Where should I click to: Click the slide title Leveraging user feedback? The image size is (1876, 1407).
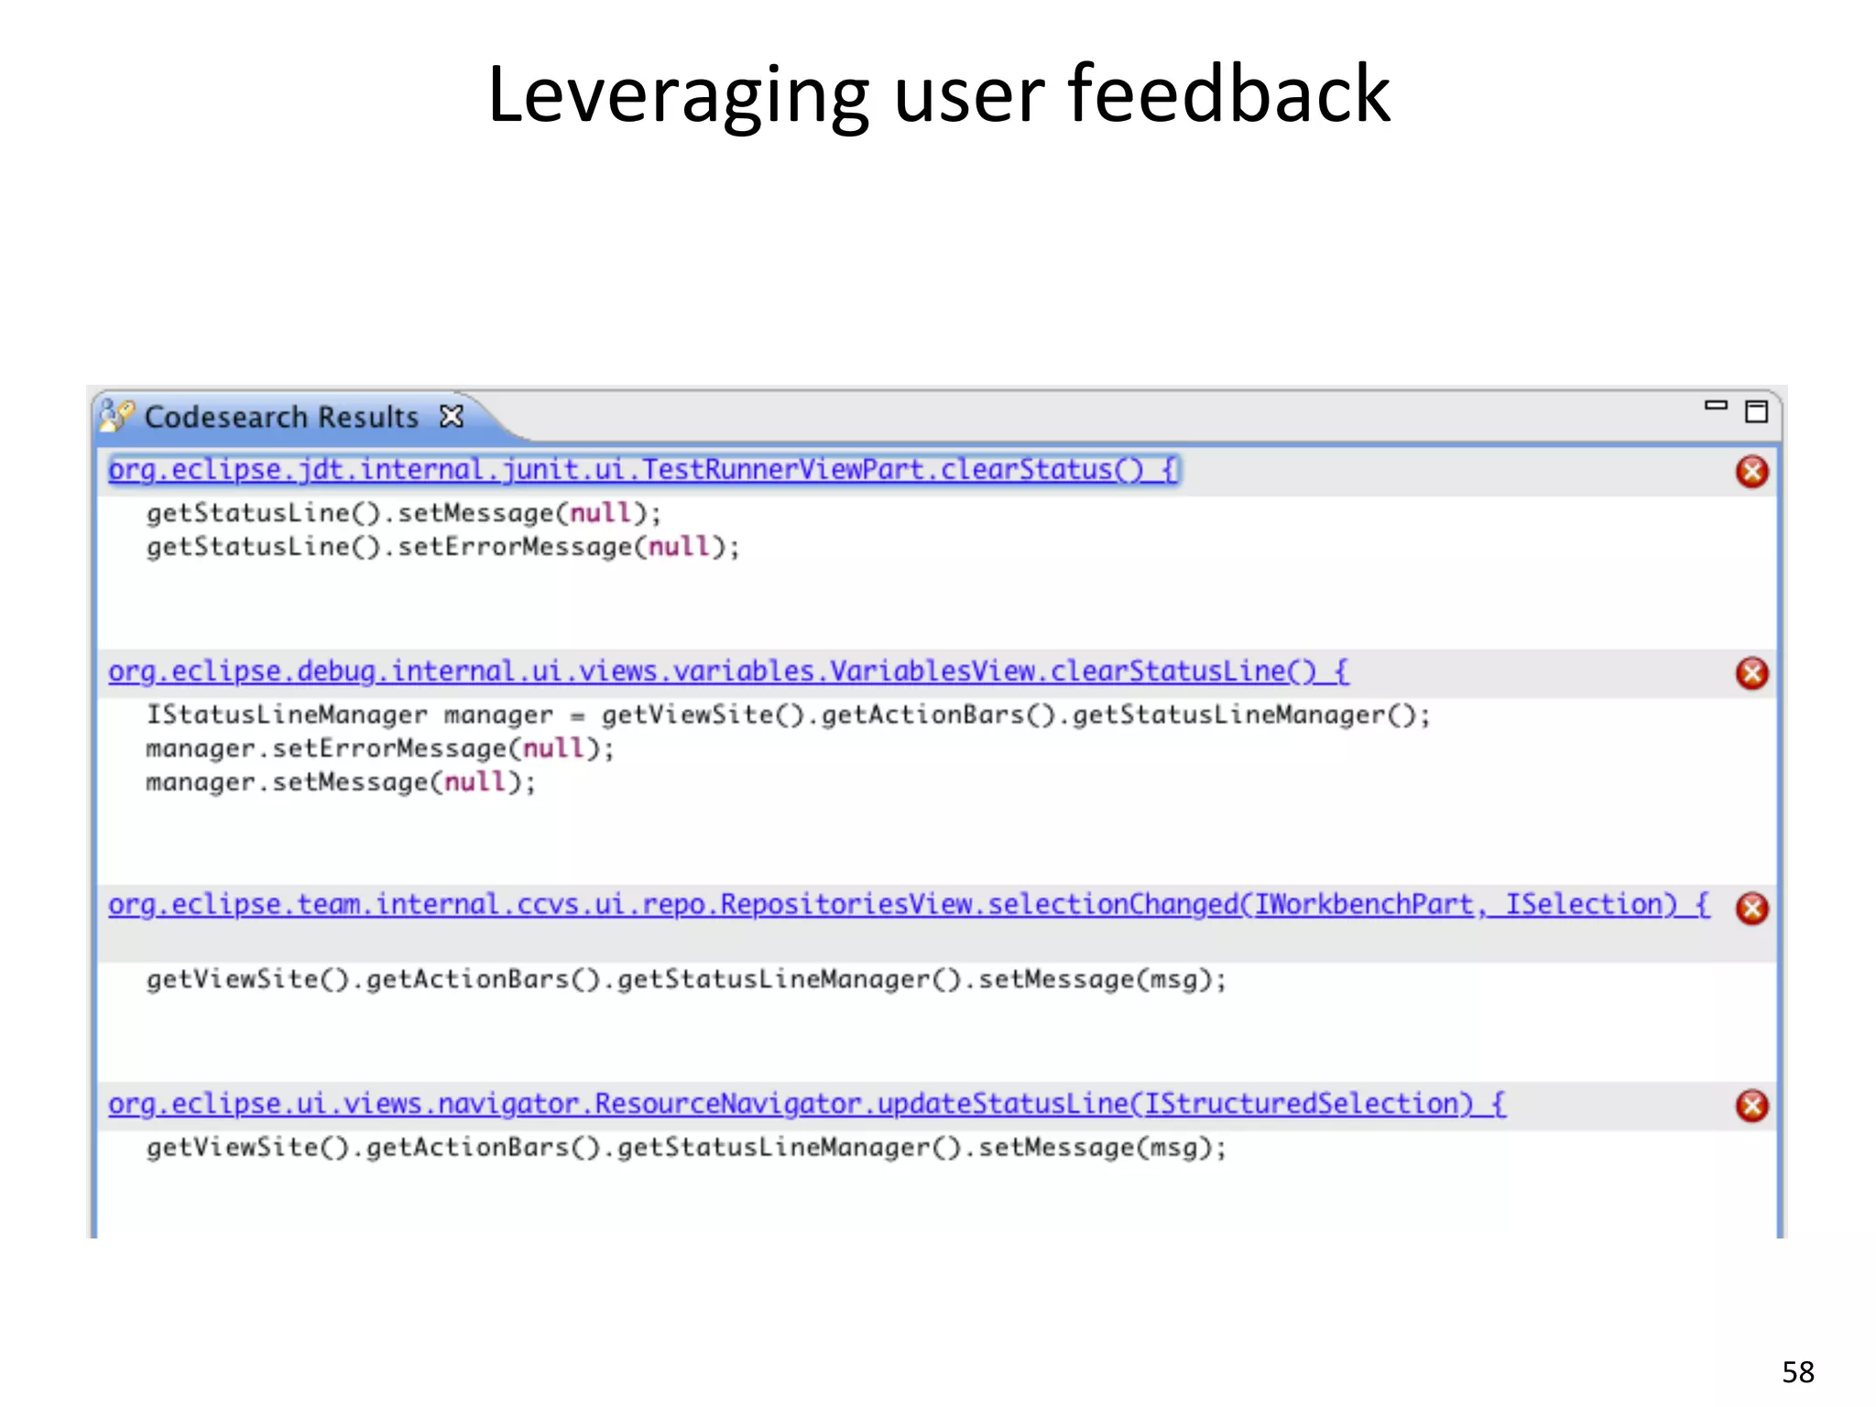(939, 95)
